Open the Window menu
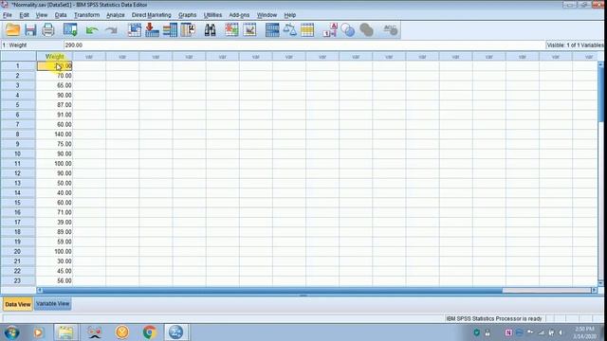This screenshot has width=607, height=341. [x=267, y=15]
